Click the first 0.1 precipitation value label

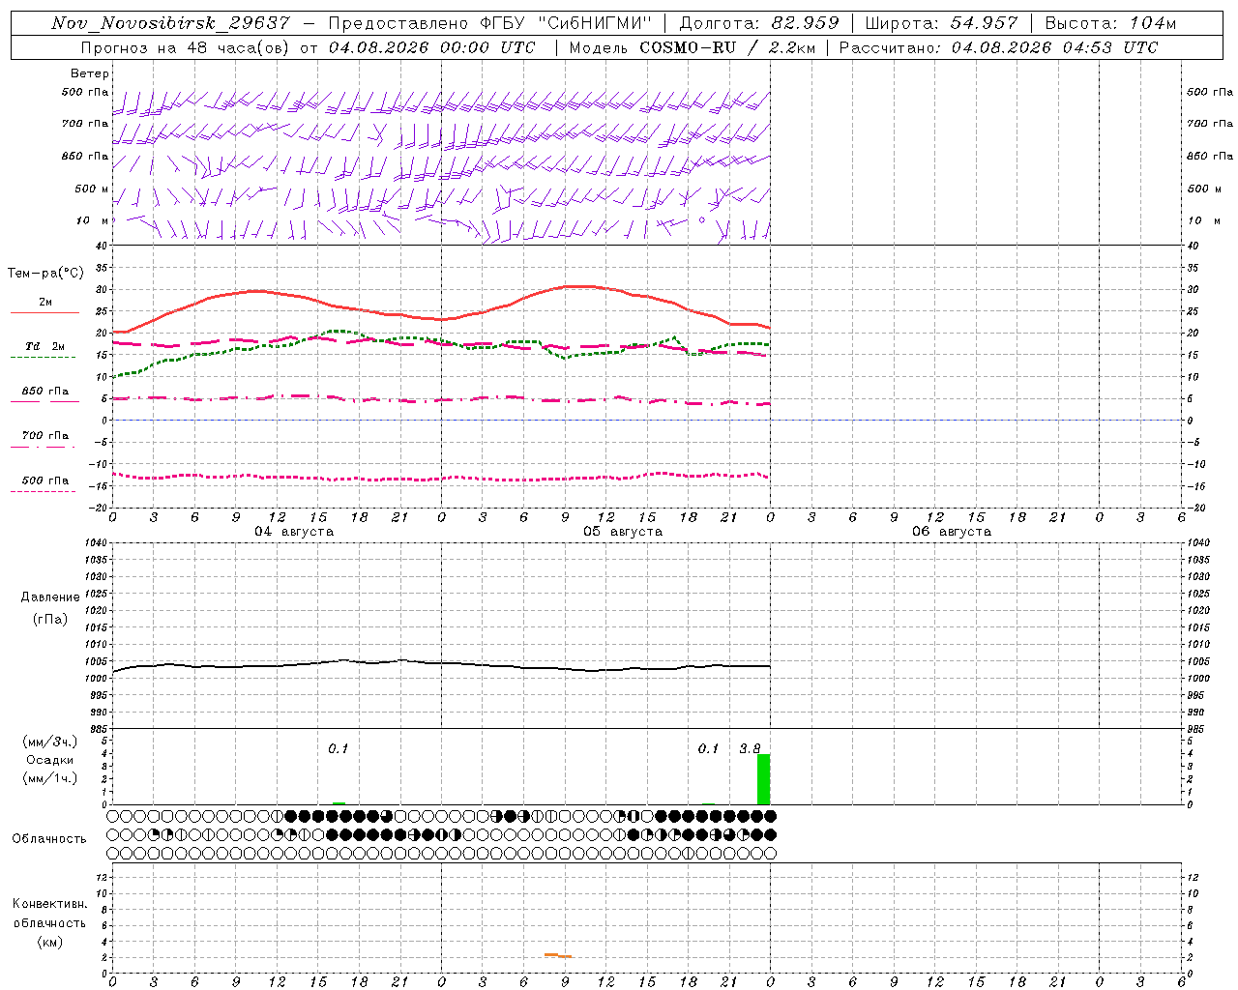coord(338,748)
